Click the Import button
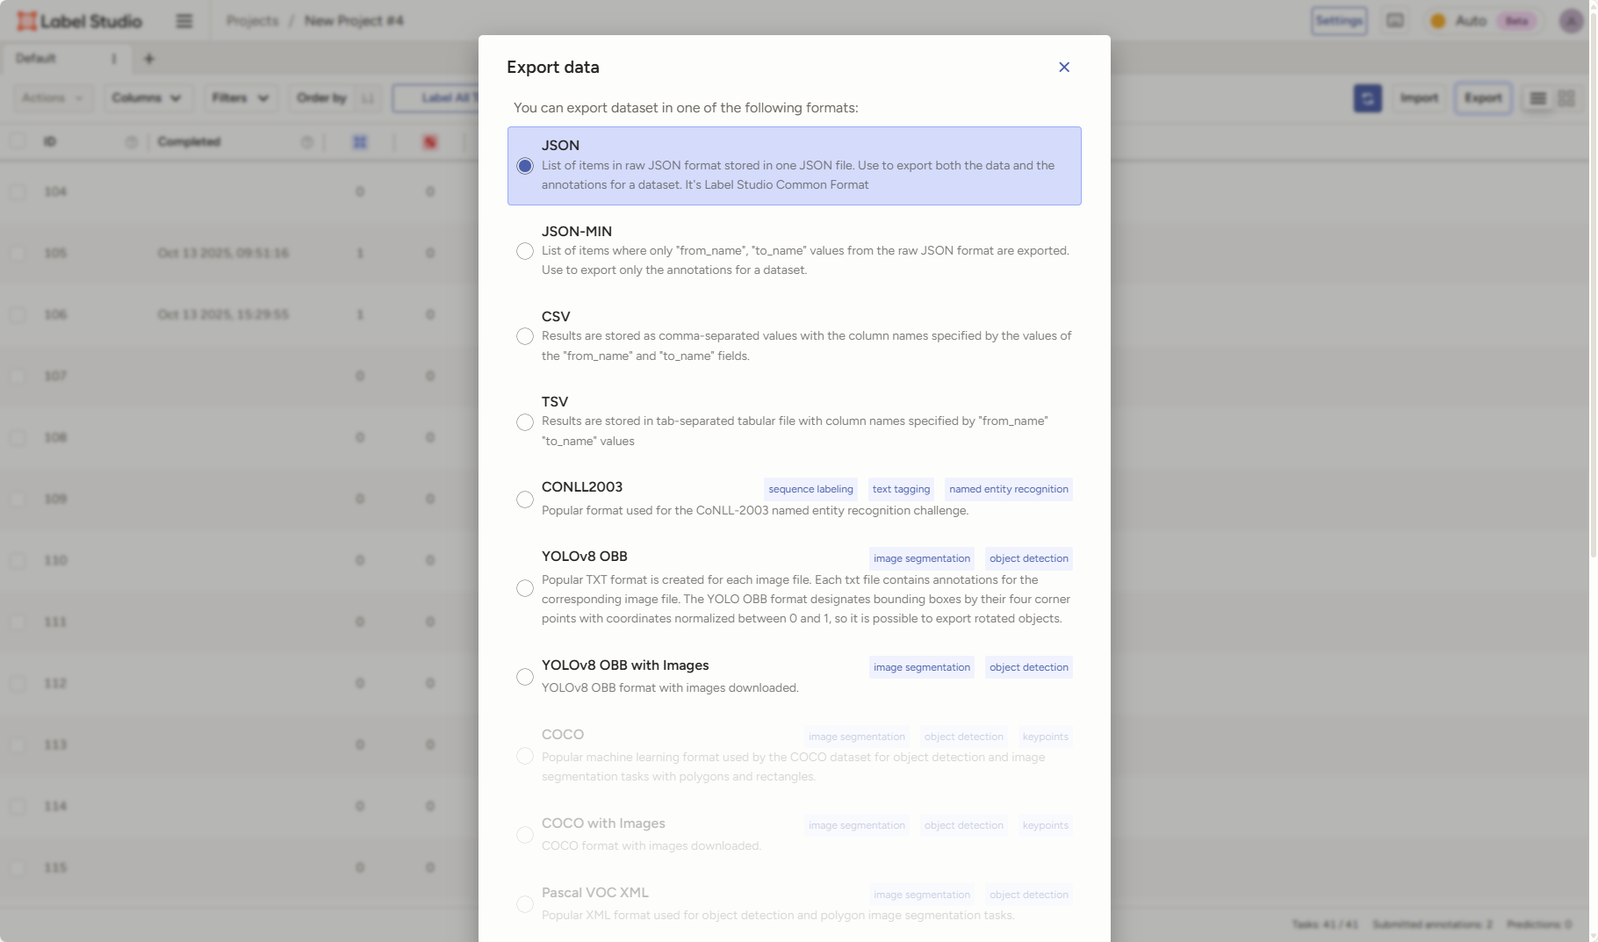The image size is (1598, 942). (1419, 98)
